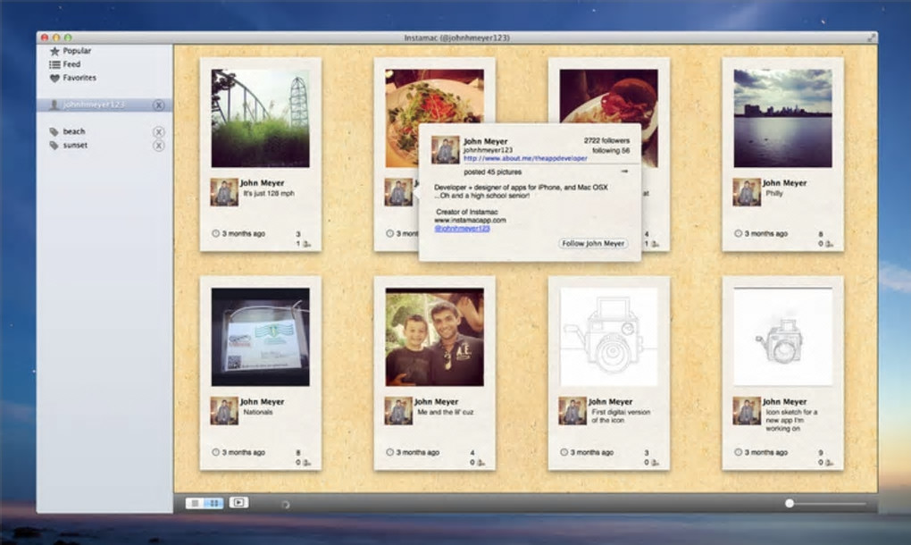
Task: Click clock icon on Icon sketch card
Action: point(738,452)
